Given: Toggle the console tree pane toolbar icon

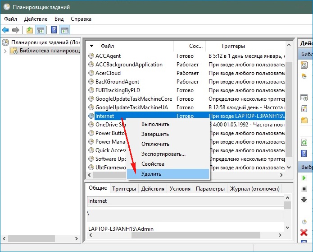Looking at the screenshot, I should pyautogui.click(x=41, y=30).
